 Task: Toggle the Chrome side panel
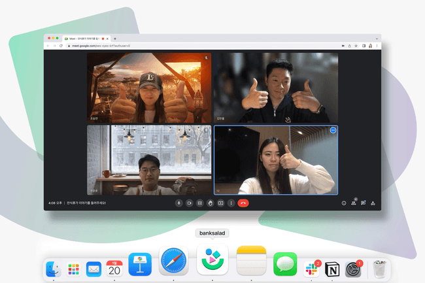click(x=364, y=46)
